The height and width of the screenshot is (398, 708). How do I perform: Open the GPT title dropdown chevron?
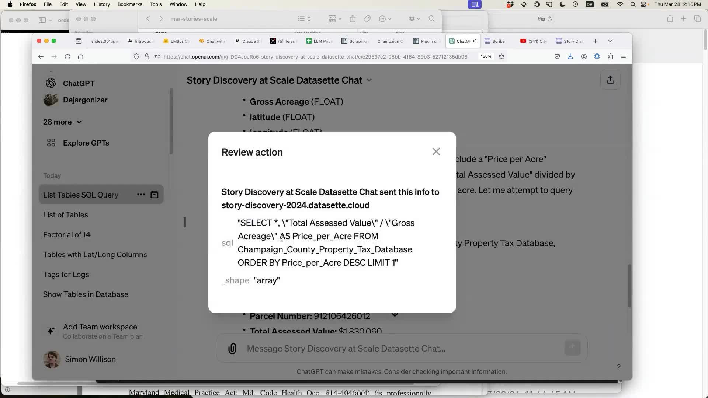[369, 80]
